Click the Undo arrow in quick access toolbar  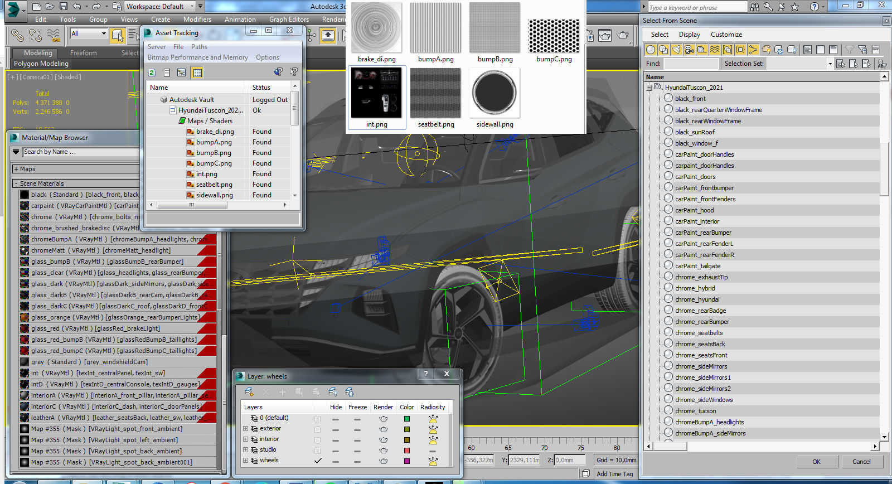pyautogui.click(x=77, y=7)
